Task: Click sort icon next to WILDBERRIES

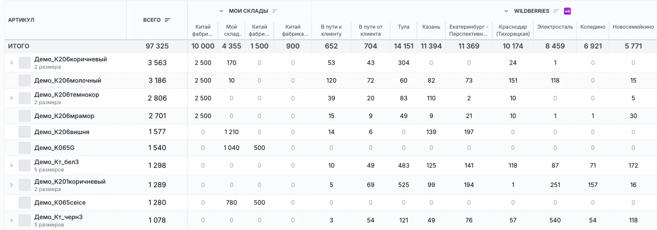Action: [556, 11]
